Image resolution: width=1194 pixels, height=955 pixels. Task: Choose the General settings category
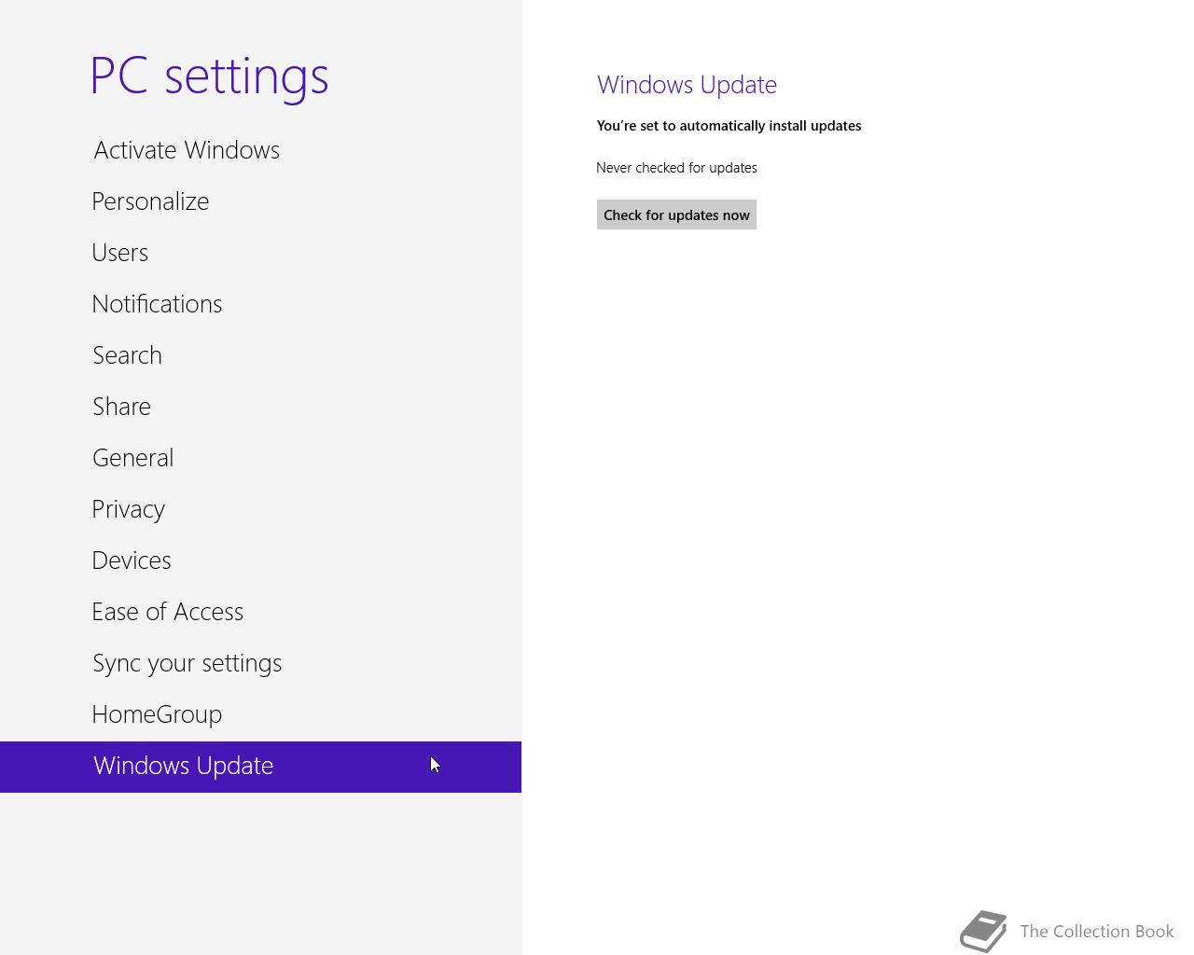pyautogui.click(x=260, y=459)
